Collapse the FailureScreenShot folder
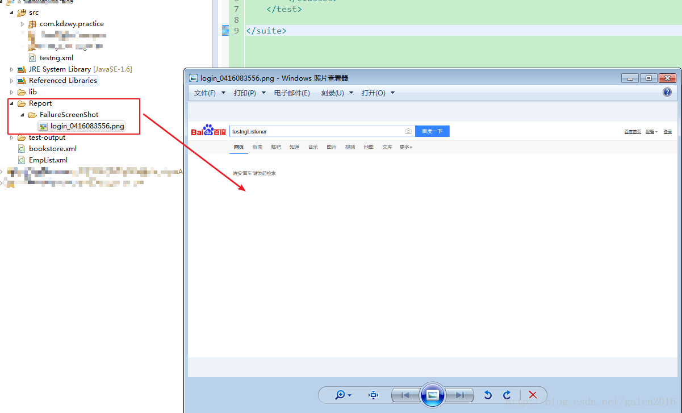682x413 pixels. point(22,115)
